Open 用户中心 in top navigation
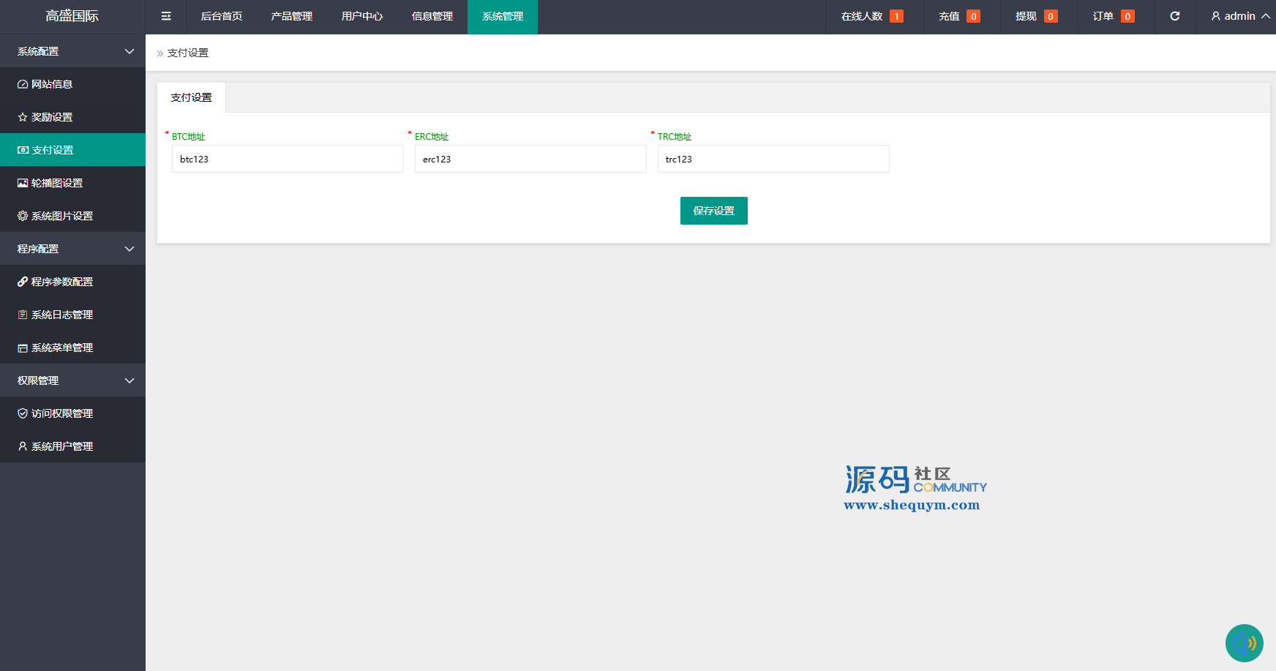Image resolution: width=1276 pixels, height=671 pixels. tap(361, 16)
